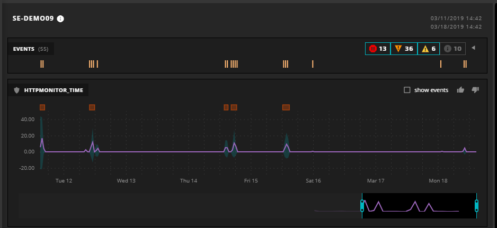Select the anomaly marker after Tue 12
This screenshot has height=228, width=497.
[x=92, y=107]
